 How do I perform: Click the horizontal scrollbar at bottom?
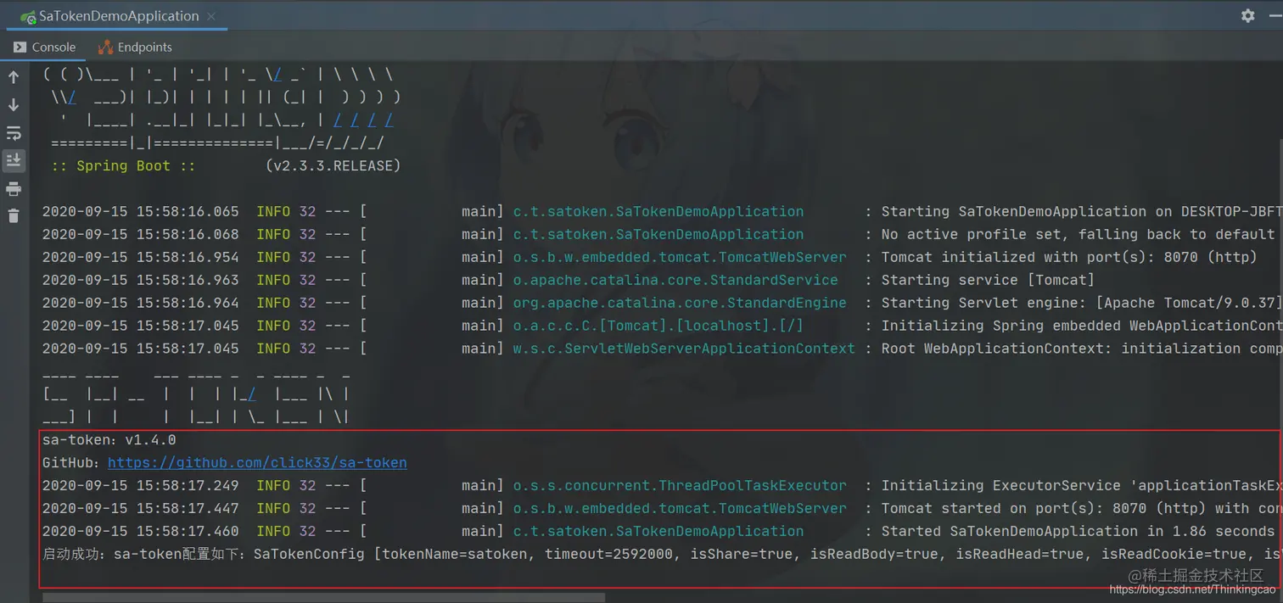(324, 598)
